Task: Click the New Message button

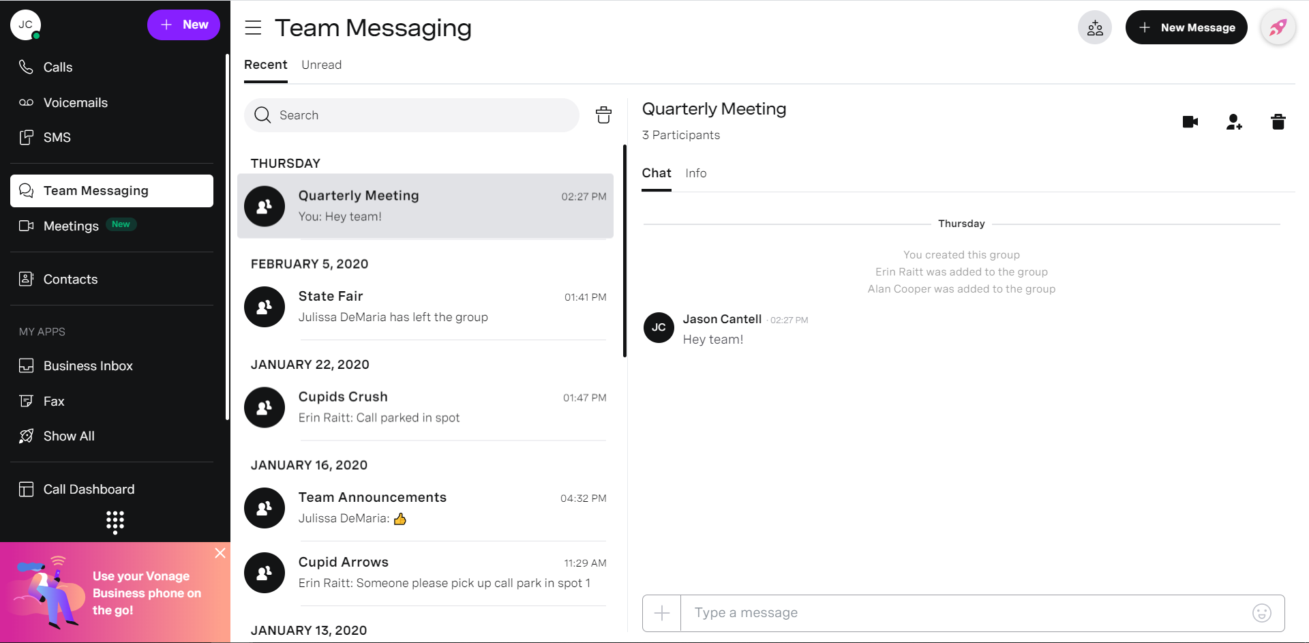Action: [x=1186, y=28]
